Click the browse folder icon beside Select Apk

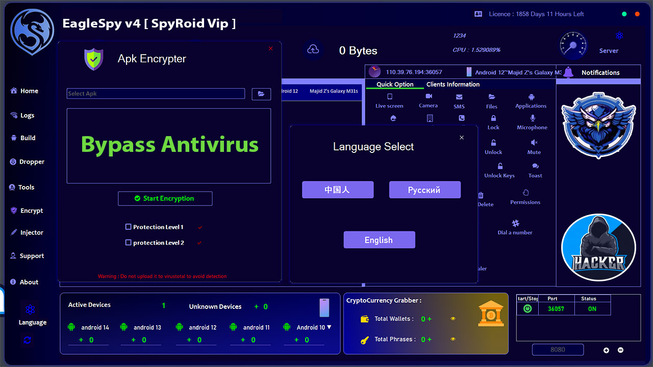(261, 94)
